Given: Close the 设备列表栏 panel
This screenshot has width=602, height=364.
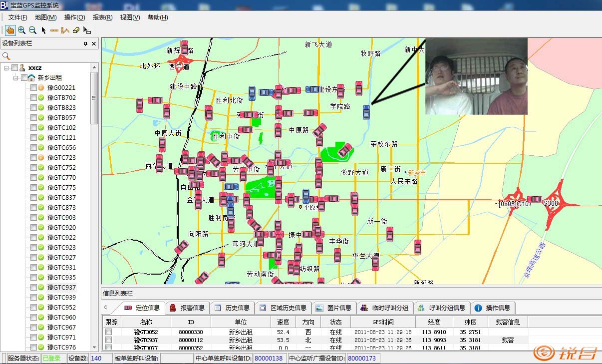Looking at the screenshot, I should (94, 44).
